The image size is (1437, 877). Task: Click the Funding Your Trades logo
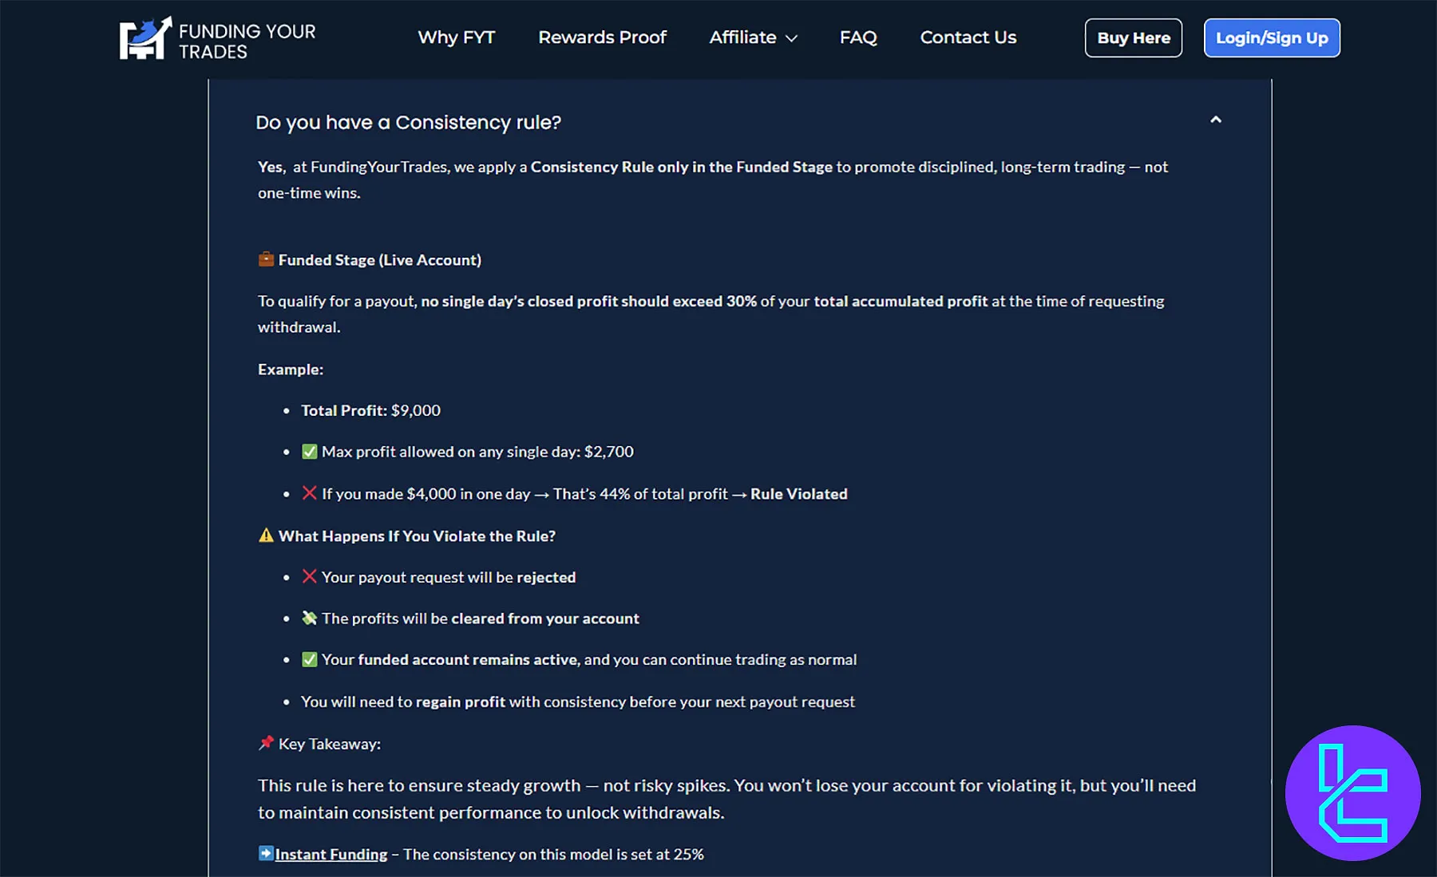pyautogui.click(x=218, y=38)
